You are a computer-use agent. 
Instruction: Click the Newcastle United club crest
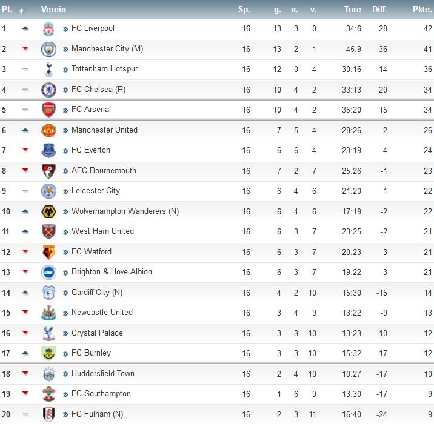pyautogui.click(x=48, y=313)
